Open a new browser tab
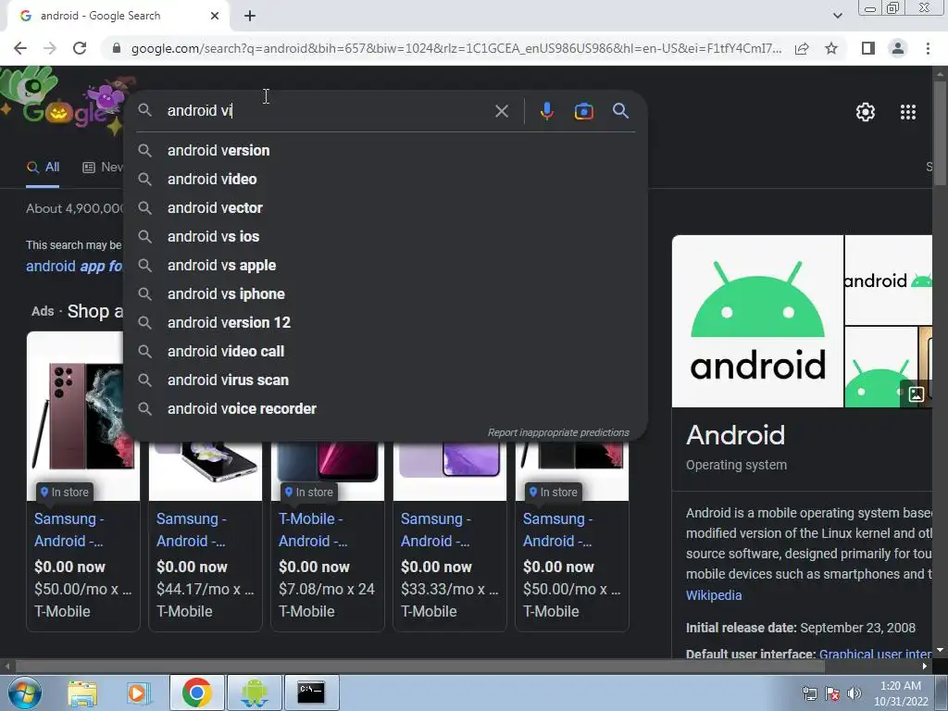This screenshot has height=711, width=948. [x=250, y=17]
